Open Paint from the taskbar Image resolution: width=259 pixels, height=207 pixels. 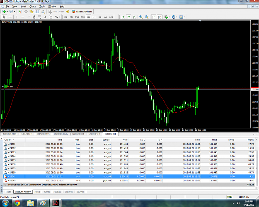[x=43, y=203]
